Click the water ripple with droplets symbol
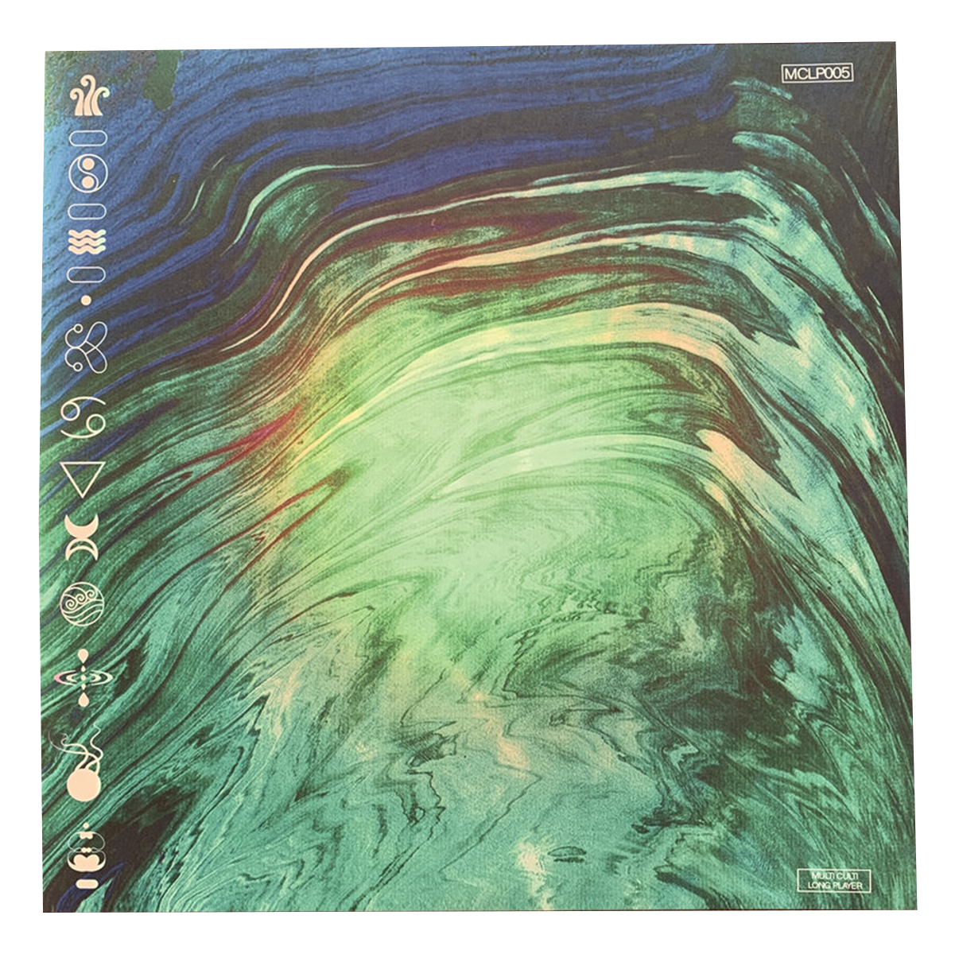 pos(83,678)
